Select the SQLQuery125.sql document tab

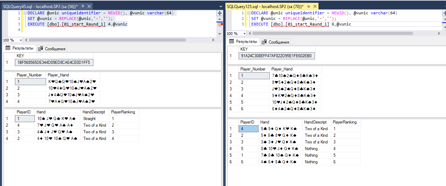pyautogui.click(x=264, y=7)
